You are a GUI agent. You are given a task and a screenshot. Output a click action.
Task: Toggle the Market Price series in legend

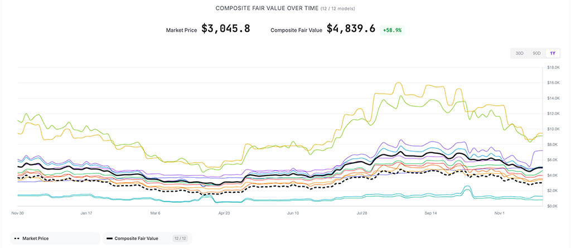35,239
